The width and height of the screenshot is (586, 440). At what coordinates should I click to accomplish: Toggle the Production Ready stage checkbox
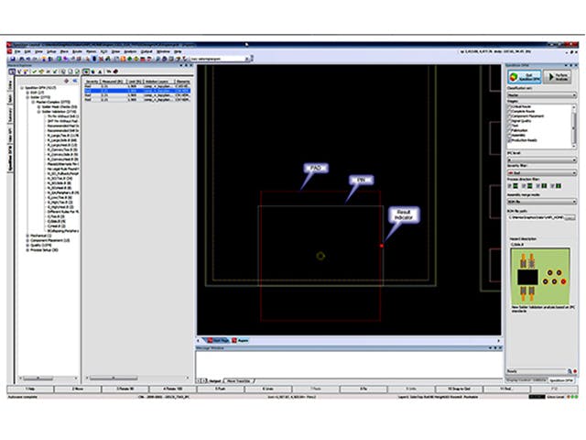[x=509, y=140]
